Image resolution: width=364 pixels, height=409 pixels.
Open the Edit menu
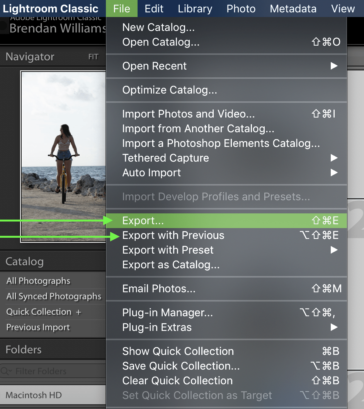(154, 9)
